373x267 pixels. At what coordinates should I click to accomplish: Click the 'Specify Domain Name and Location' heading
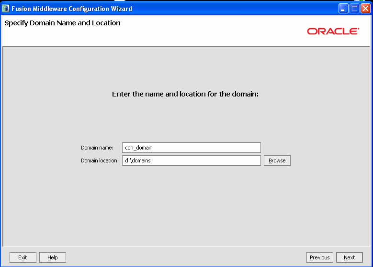tap(62, 23)
